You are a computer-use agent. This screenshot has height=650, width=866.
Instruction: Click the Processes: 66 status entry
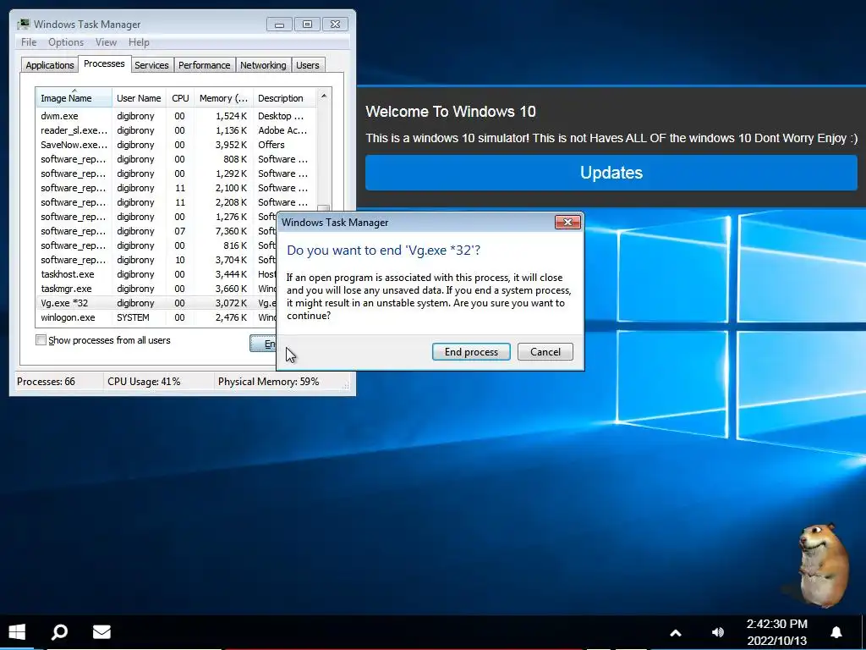46,382
